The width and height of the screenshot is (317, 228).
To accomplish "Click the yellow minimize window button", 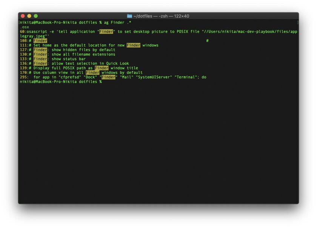I will tap(29, 16).
